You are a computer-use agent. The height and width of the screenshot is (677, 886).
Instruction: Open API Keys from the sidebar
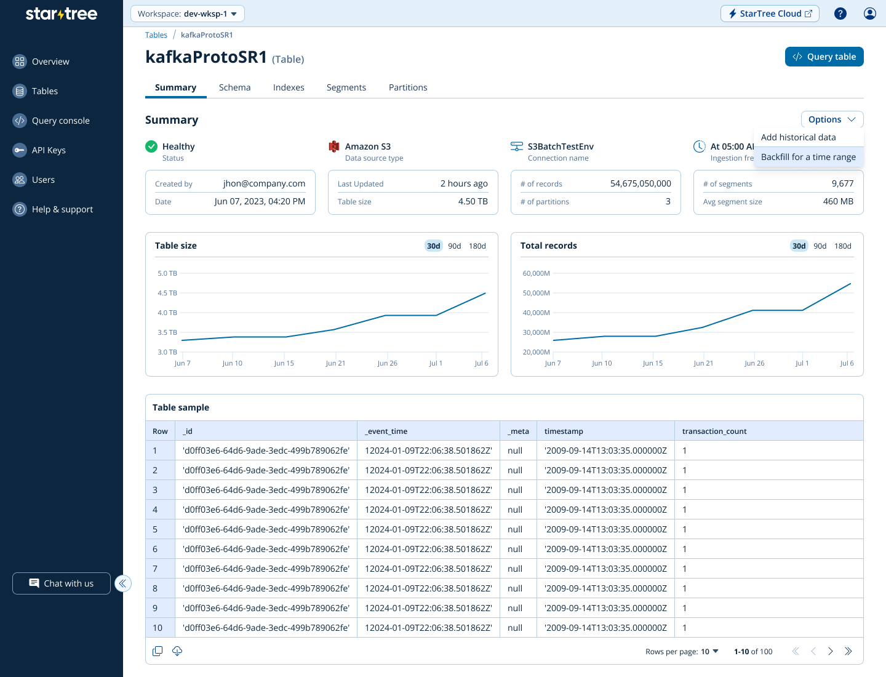[x=49, y=150]
